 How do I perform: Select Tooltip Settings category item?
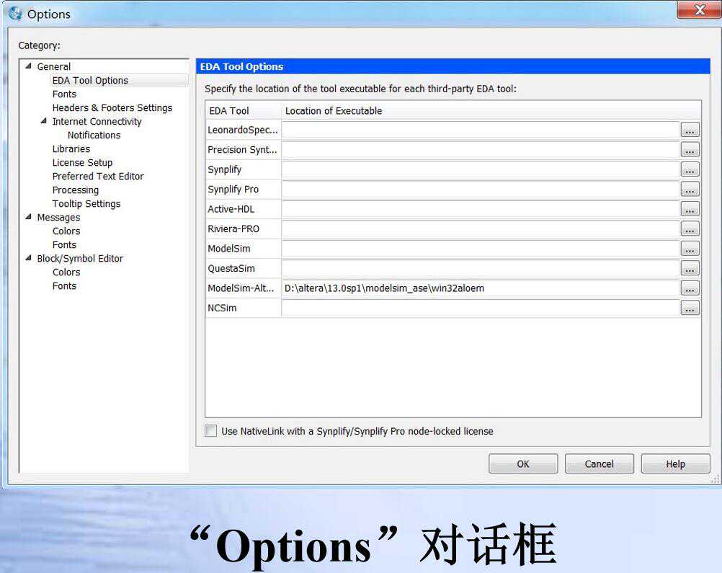pos(86,204)
